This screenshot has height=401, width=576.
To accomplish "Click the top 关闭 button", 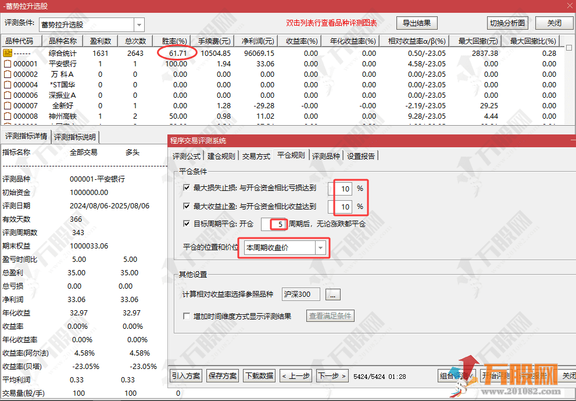I will [x=554, y=23].
